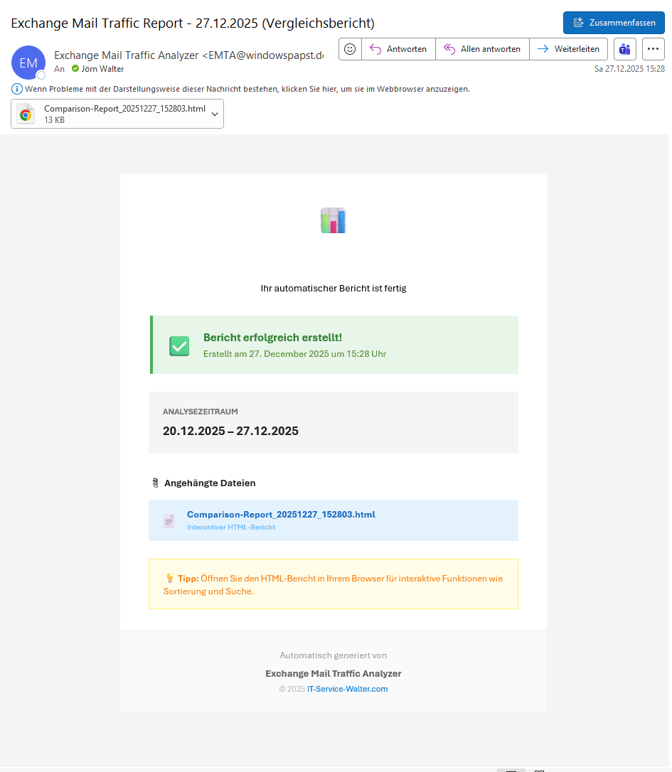Click the green checkmark success icon

click(179, 346)
